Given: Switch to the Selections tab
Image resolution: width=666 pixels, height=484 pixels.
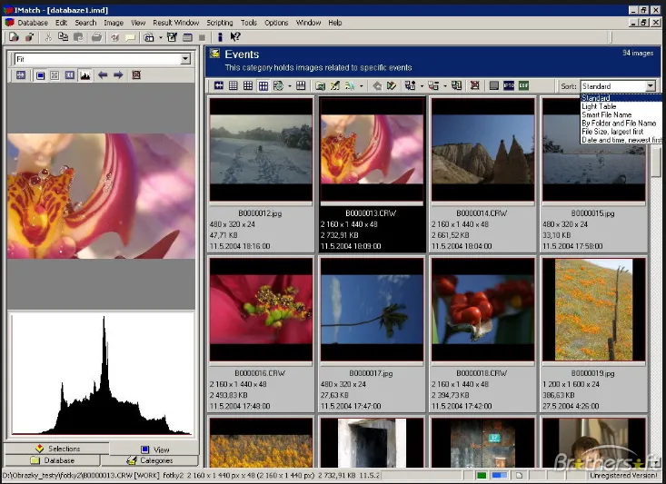Looking at the screenshot, I should coord(56,449).
